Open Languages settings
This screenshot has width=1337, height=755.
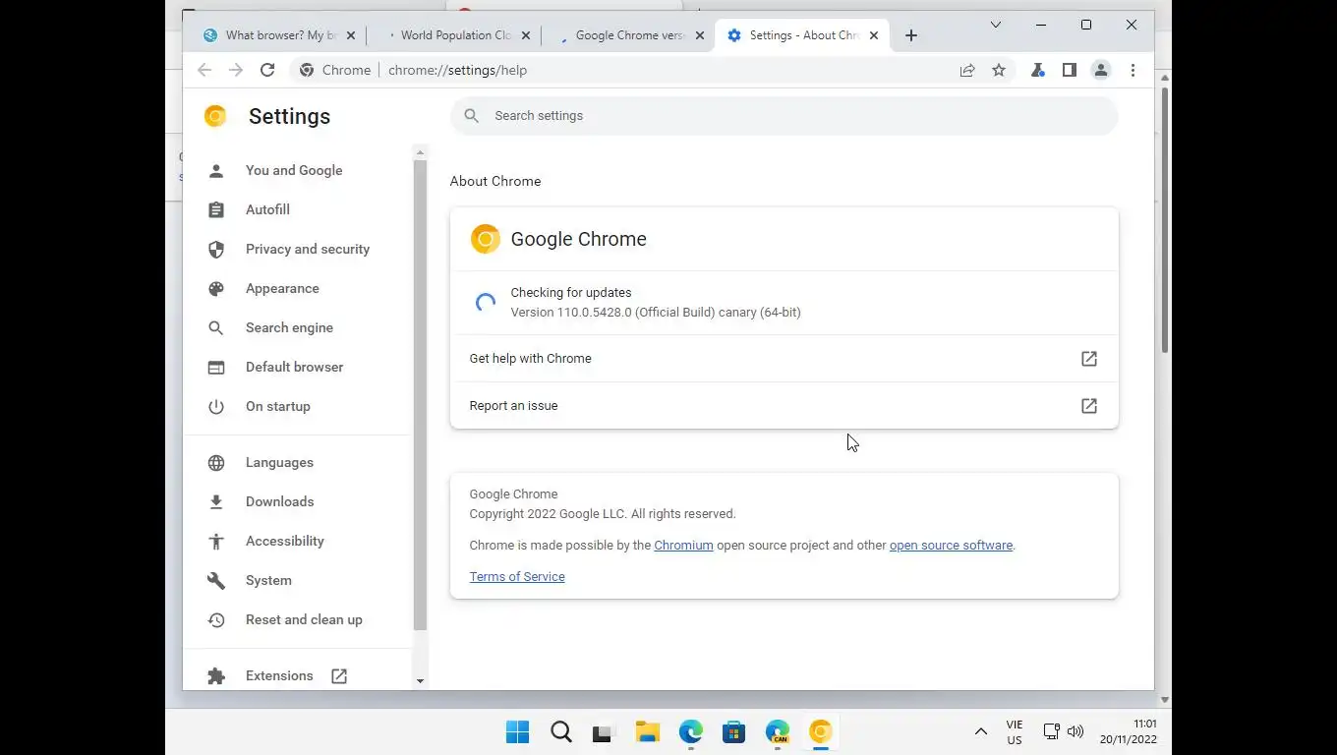pos(279,462)
